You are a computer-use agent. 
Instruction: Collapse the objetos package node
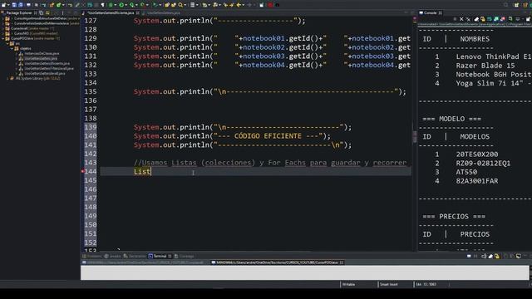click(x=12, y=48)
